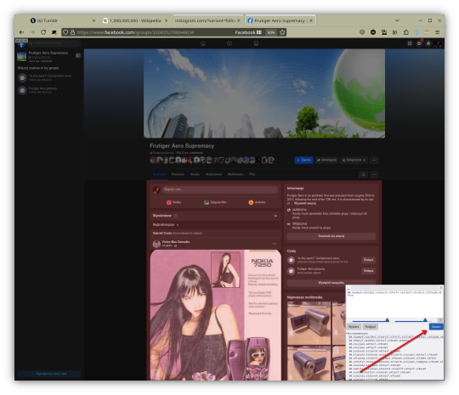
Task: Click the Udostępnij share button
Action: [327, 160]
